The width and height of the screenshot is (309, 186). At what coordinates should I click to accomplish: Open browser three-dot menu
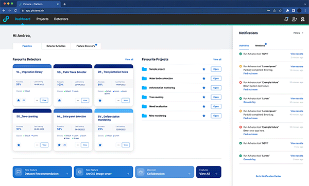coord(305,11)
